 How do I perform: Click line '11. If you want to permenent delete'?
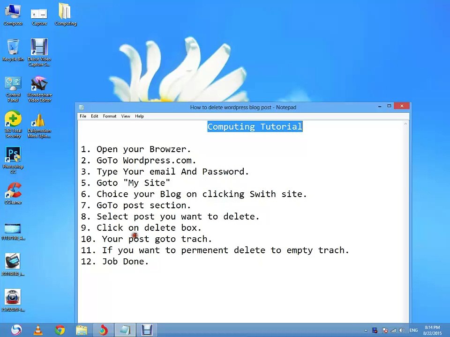pos(215,250)
